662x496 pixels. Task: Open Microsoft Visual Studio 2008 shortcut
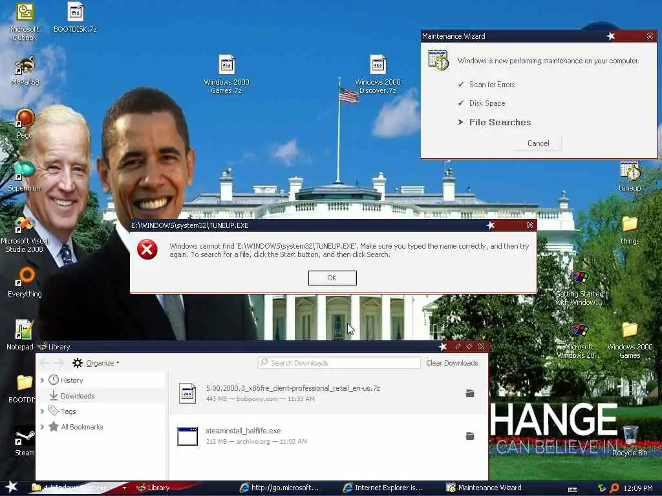[x=25, y=234]
